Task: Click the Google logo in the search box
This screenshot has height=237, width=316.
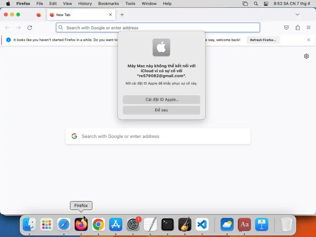Action: tap(74, 136)
